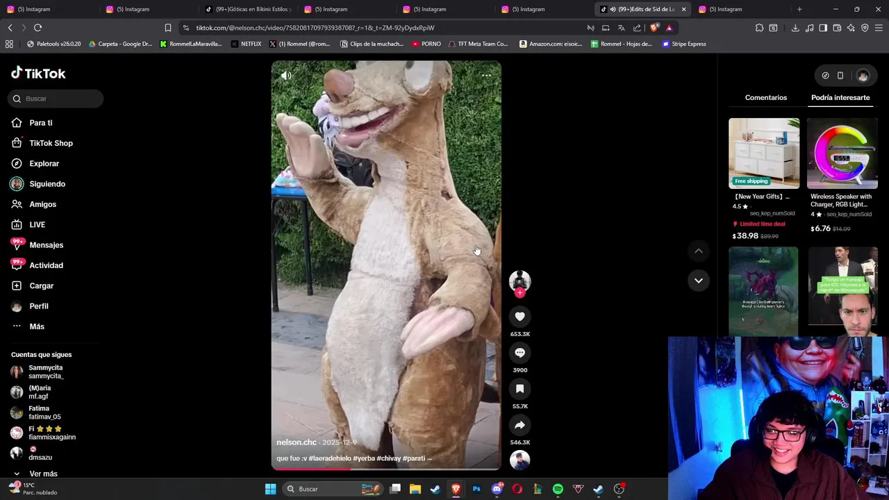Open comments via the speech bubble icon

[520, 353]
